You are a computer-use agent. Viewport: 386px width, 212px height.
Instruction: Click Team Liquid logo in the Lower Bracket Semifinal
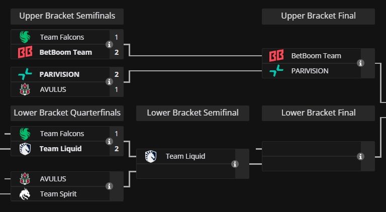tap(150, 156)
